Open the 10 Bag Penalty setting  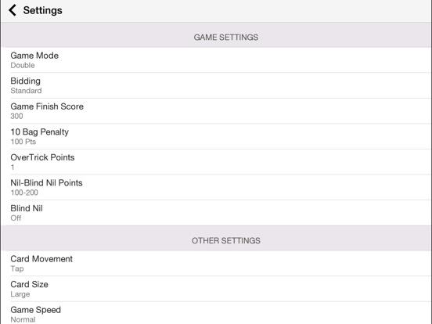(x=216, y=136)
